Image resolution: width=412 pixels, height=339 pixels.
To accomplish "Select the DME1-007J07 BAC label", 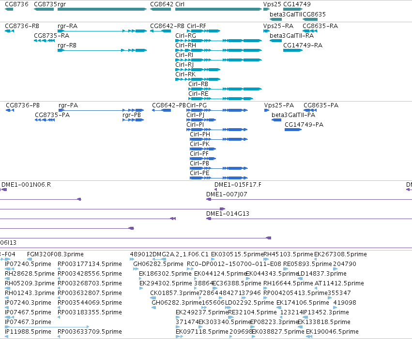I will coord(227,195).
